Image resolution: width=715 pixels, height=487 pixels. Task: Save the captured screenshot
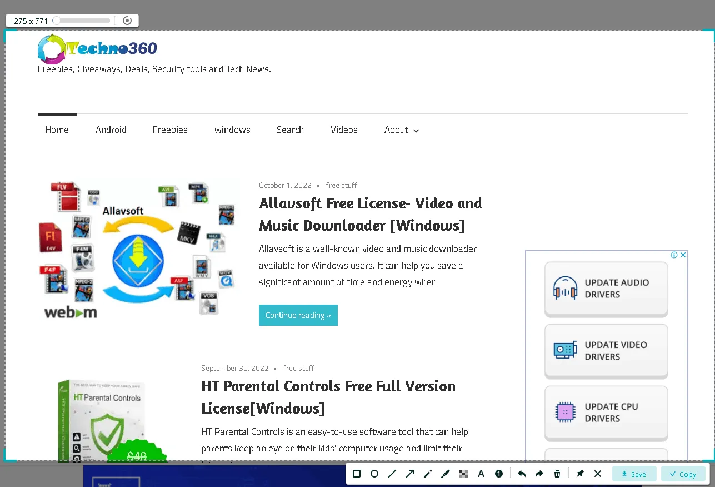(x=634, y=474)
